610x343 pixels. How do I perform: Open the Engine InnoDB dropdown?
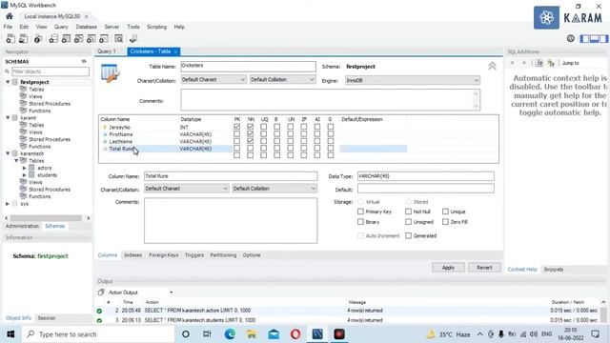click(x=413, y=80)
